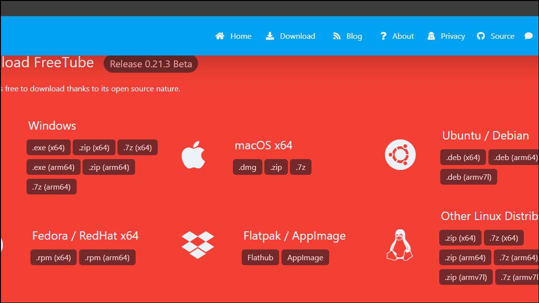Image resolution: width=539 pixels, height=303 pixels.
Task: Download Fedora .rpm (arm64) package
Action: coord(107,257)
